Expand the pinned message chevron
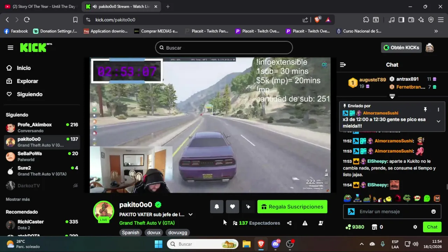The image size is (448, 252). (438, 121)
